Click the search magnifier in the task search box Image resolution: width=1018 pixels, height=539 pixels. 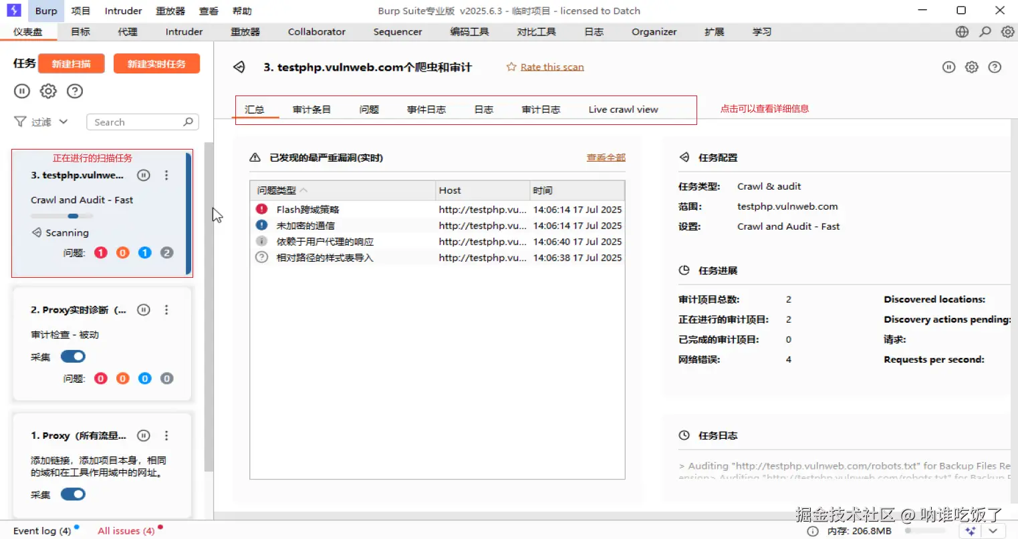pyautogui.click(x=188, y=122)
